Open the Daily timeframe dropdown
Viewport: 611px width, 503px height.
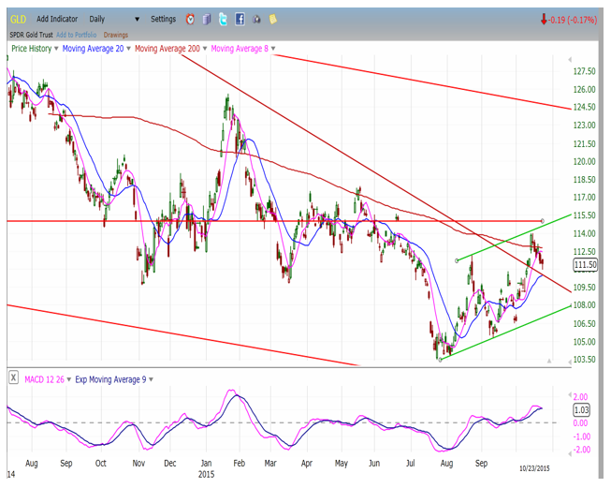coord(114,19)
